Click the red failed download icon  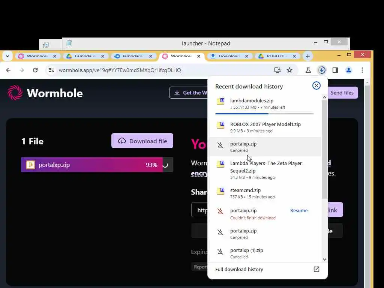pos(220,211)
